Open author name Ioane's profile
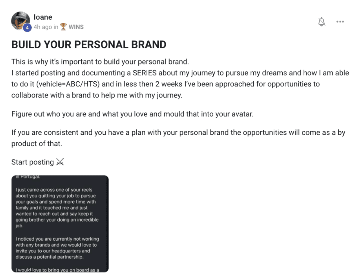 coord(43,17)
